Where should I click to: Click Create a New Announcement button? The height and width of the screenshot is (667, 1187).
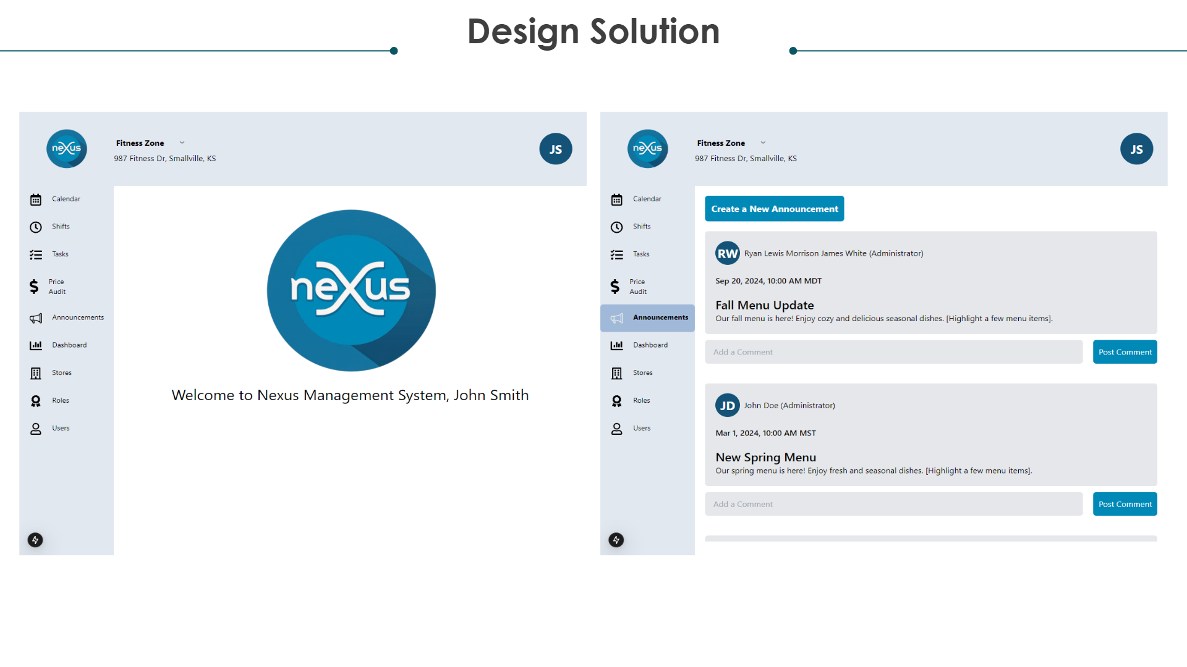[x=774, y=209]
